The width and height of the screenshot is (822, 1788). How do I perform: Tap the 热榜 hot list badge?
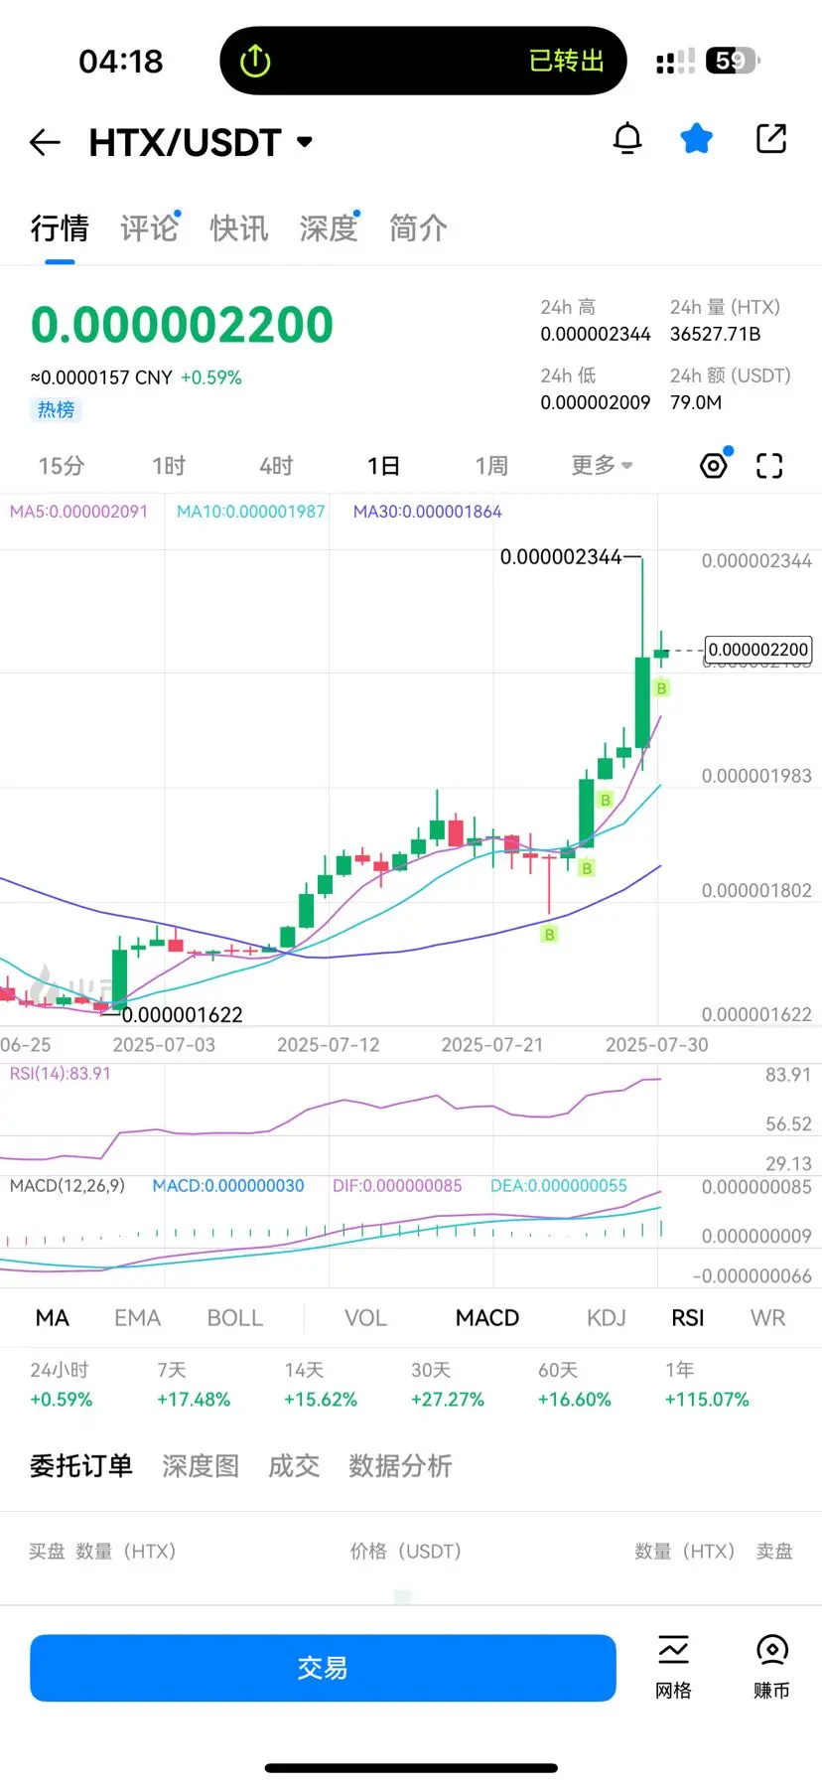pos(56,409)
